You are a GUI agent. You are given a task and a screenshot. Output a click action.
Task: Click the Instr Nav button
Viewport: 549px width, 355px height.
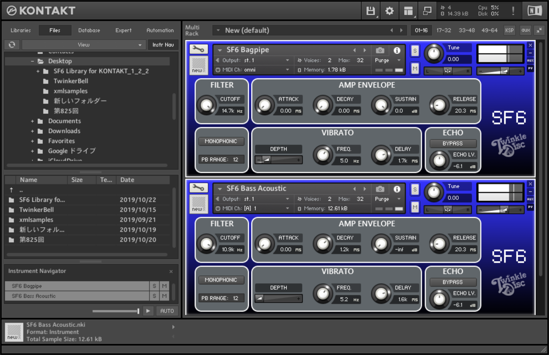(x=163, y=45)
